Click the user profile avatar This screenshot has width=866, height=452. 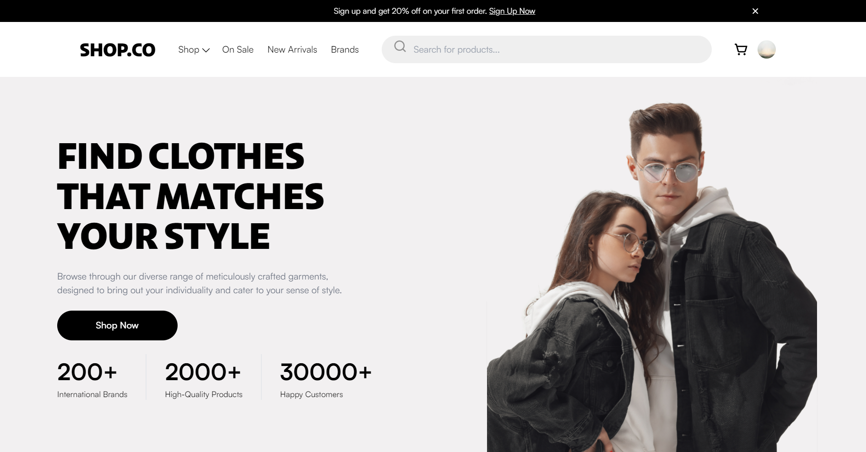coord(766,49)
